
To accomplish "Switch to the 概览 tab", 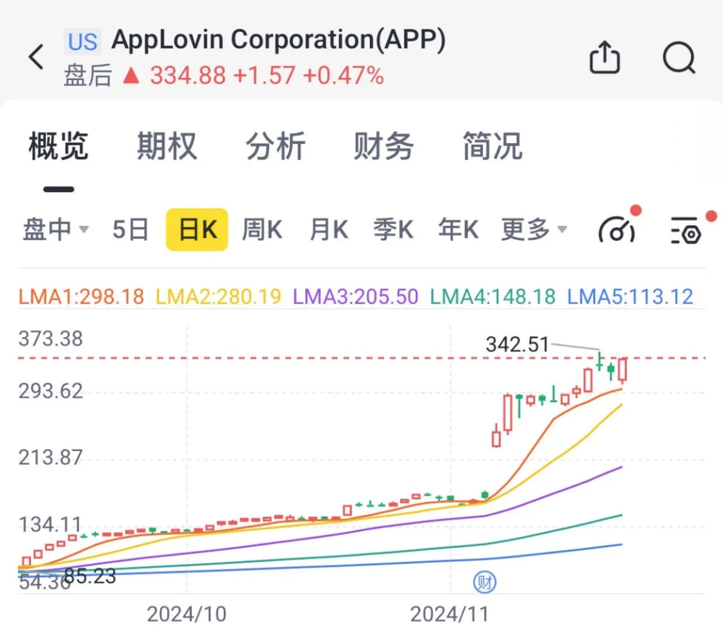I will coord(58,146).
